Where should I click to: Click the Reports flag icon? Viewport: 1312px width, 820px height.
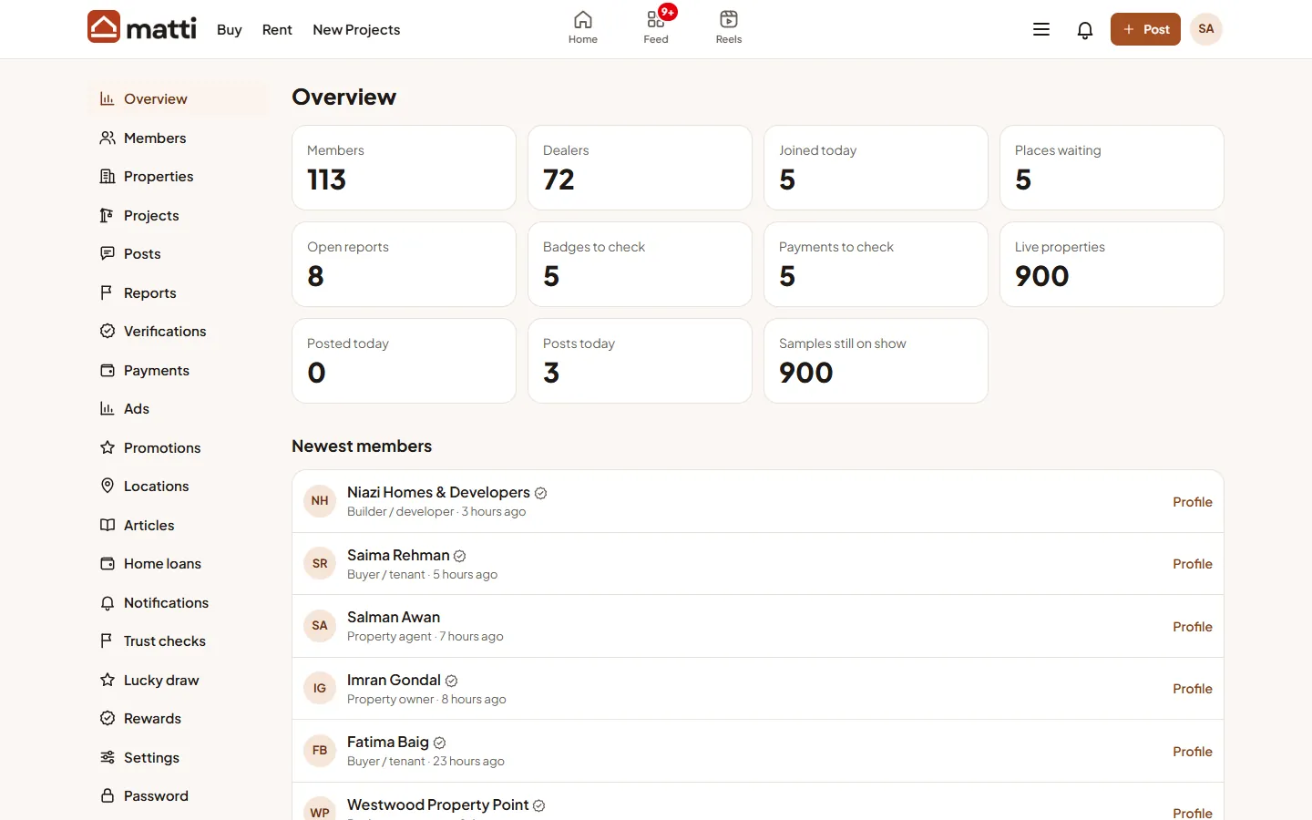tap(108, 292)
